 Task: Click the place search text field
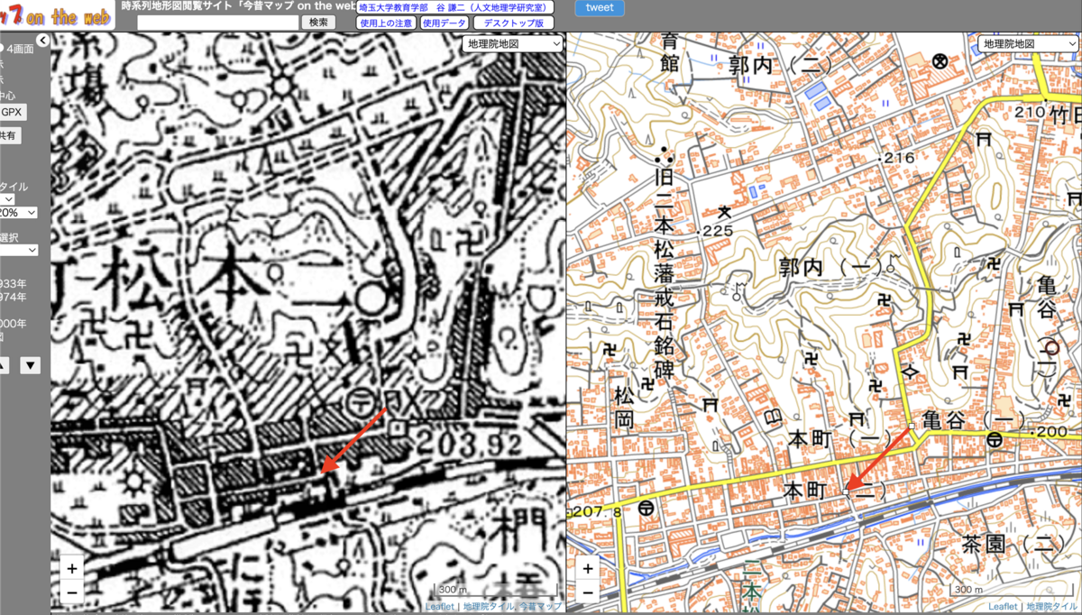[x=217, y=23]
